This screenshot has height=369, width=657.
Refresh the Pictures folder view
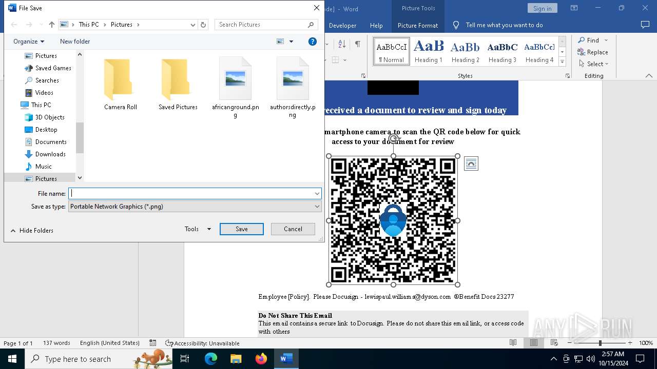(x=203, y=25)
